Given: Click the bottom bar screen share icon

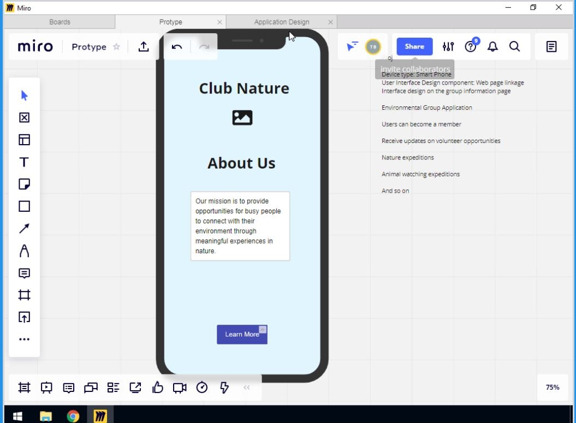Looking at the screenshot, I should tap(135, 388).
